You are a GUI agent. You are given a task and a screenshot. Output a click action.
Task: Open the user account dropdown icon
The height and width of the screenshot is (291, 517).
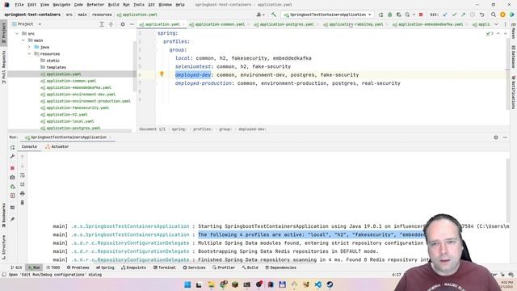pyautogui.click(x=260, y=15)
